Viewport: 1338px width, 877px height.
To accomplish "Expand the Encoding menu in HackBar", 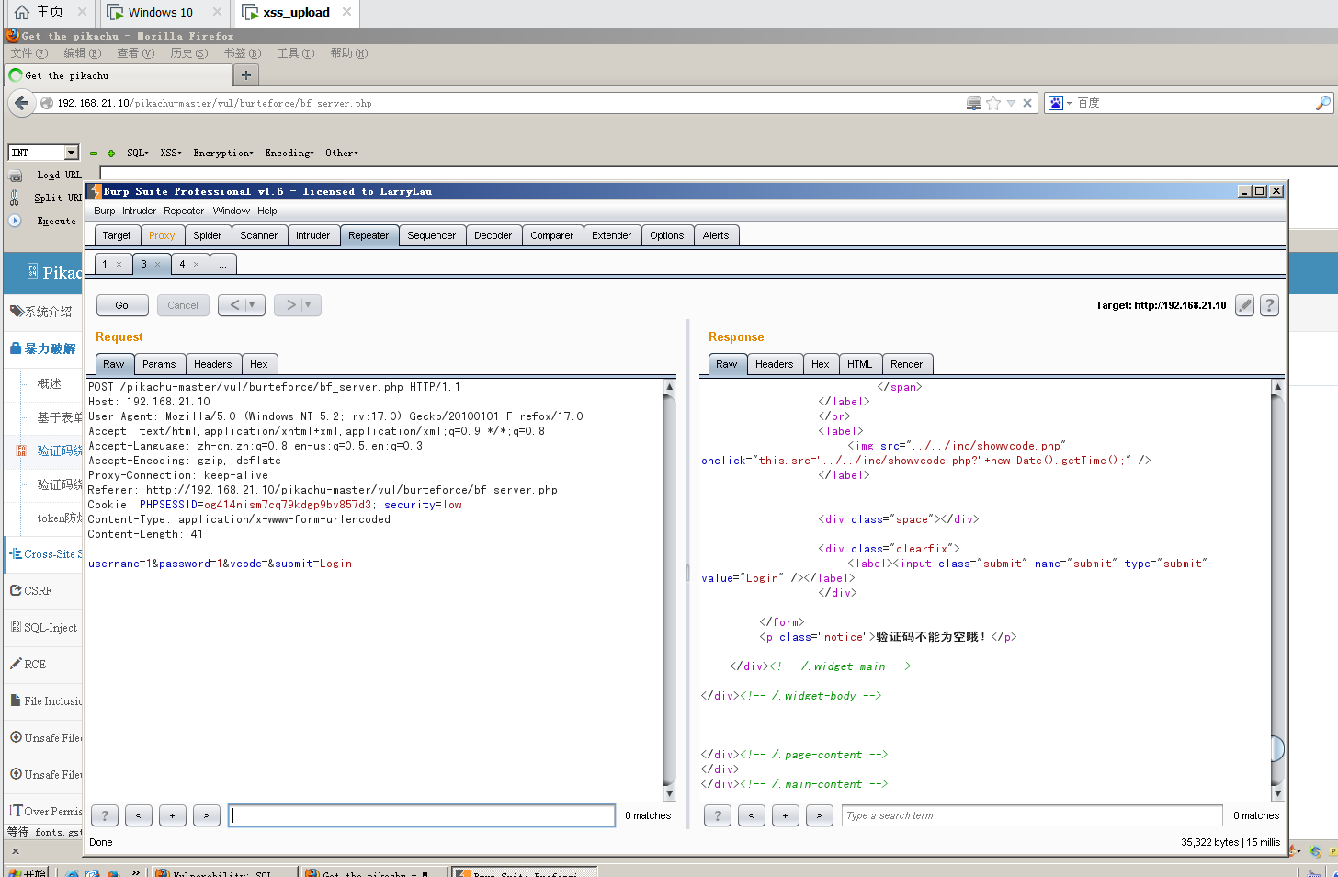I will pos(289,154).
